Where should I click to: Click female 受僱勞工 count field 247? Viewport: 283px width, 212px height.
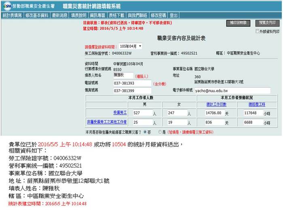coord(177,113)
